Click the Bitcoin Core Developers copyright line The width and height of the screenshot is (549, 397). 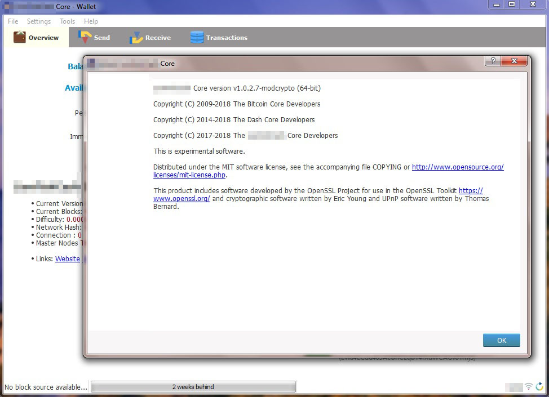[x=237, y=104]
